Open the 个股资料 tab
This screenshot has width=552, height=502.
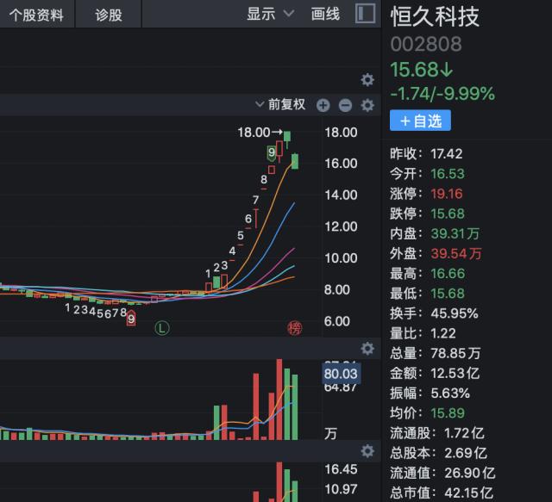(x=36, y=15)
